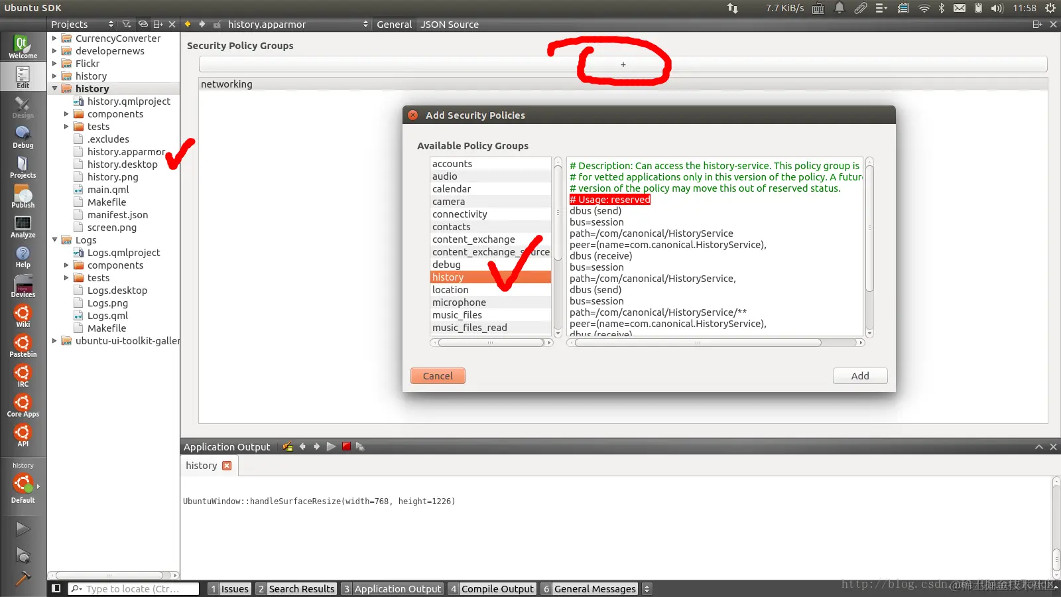The image size is (1061, 597).
Task: Open the Core Apps sidebar icon
Action: (x=23, y=405)
